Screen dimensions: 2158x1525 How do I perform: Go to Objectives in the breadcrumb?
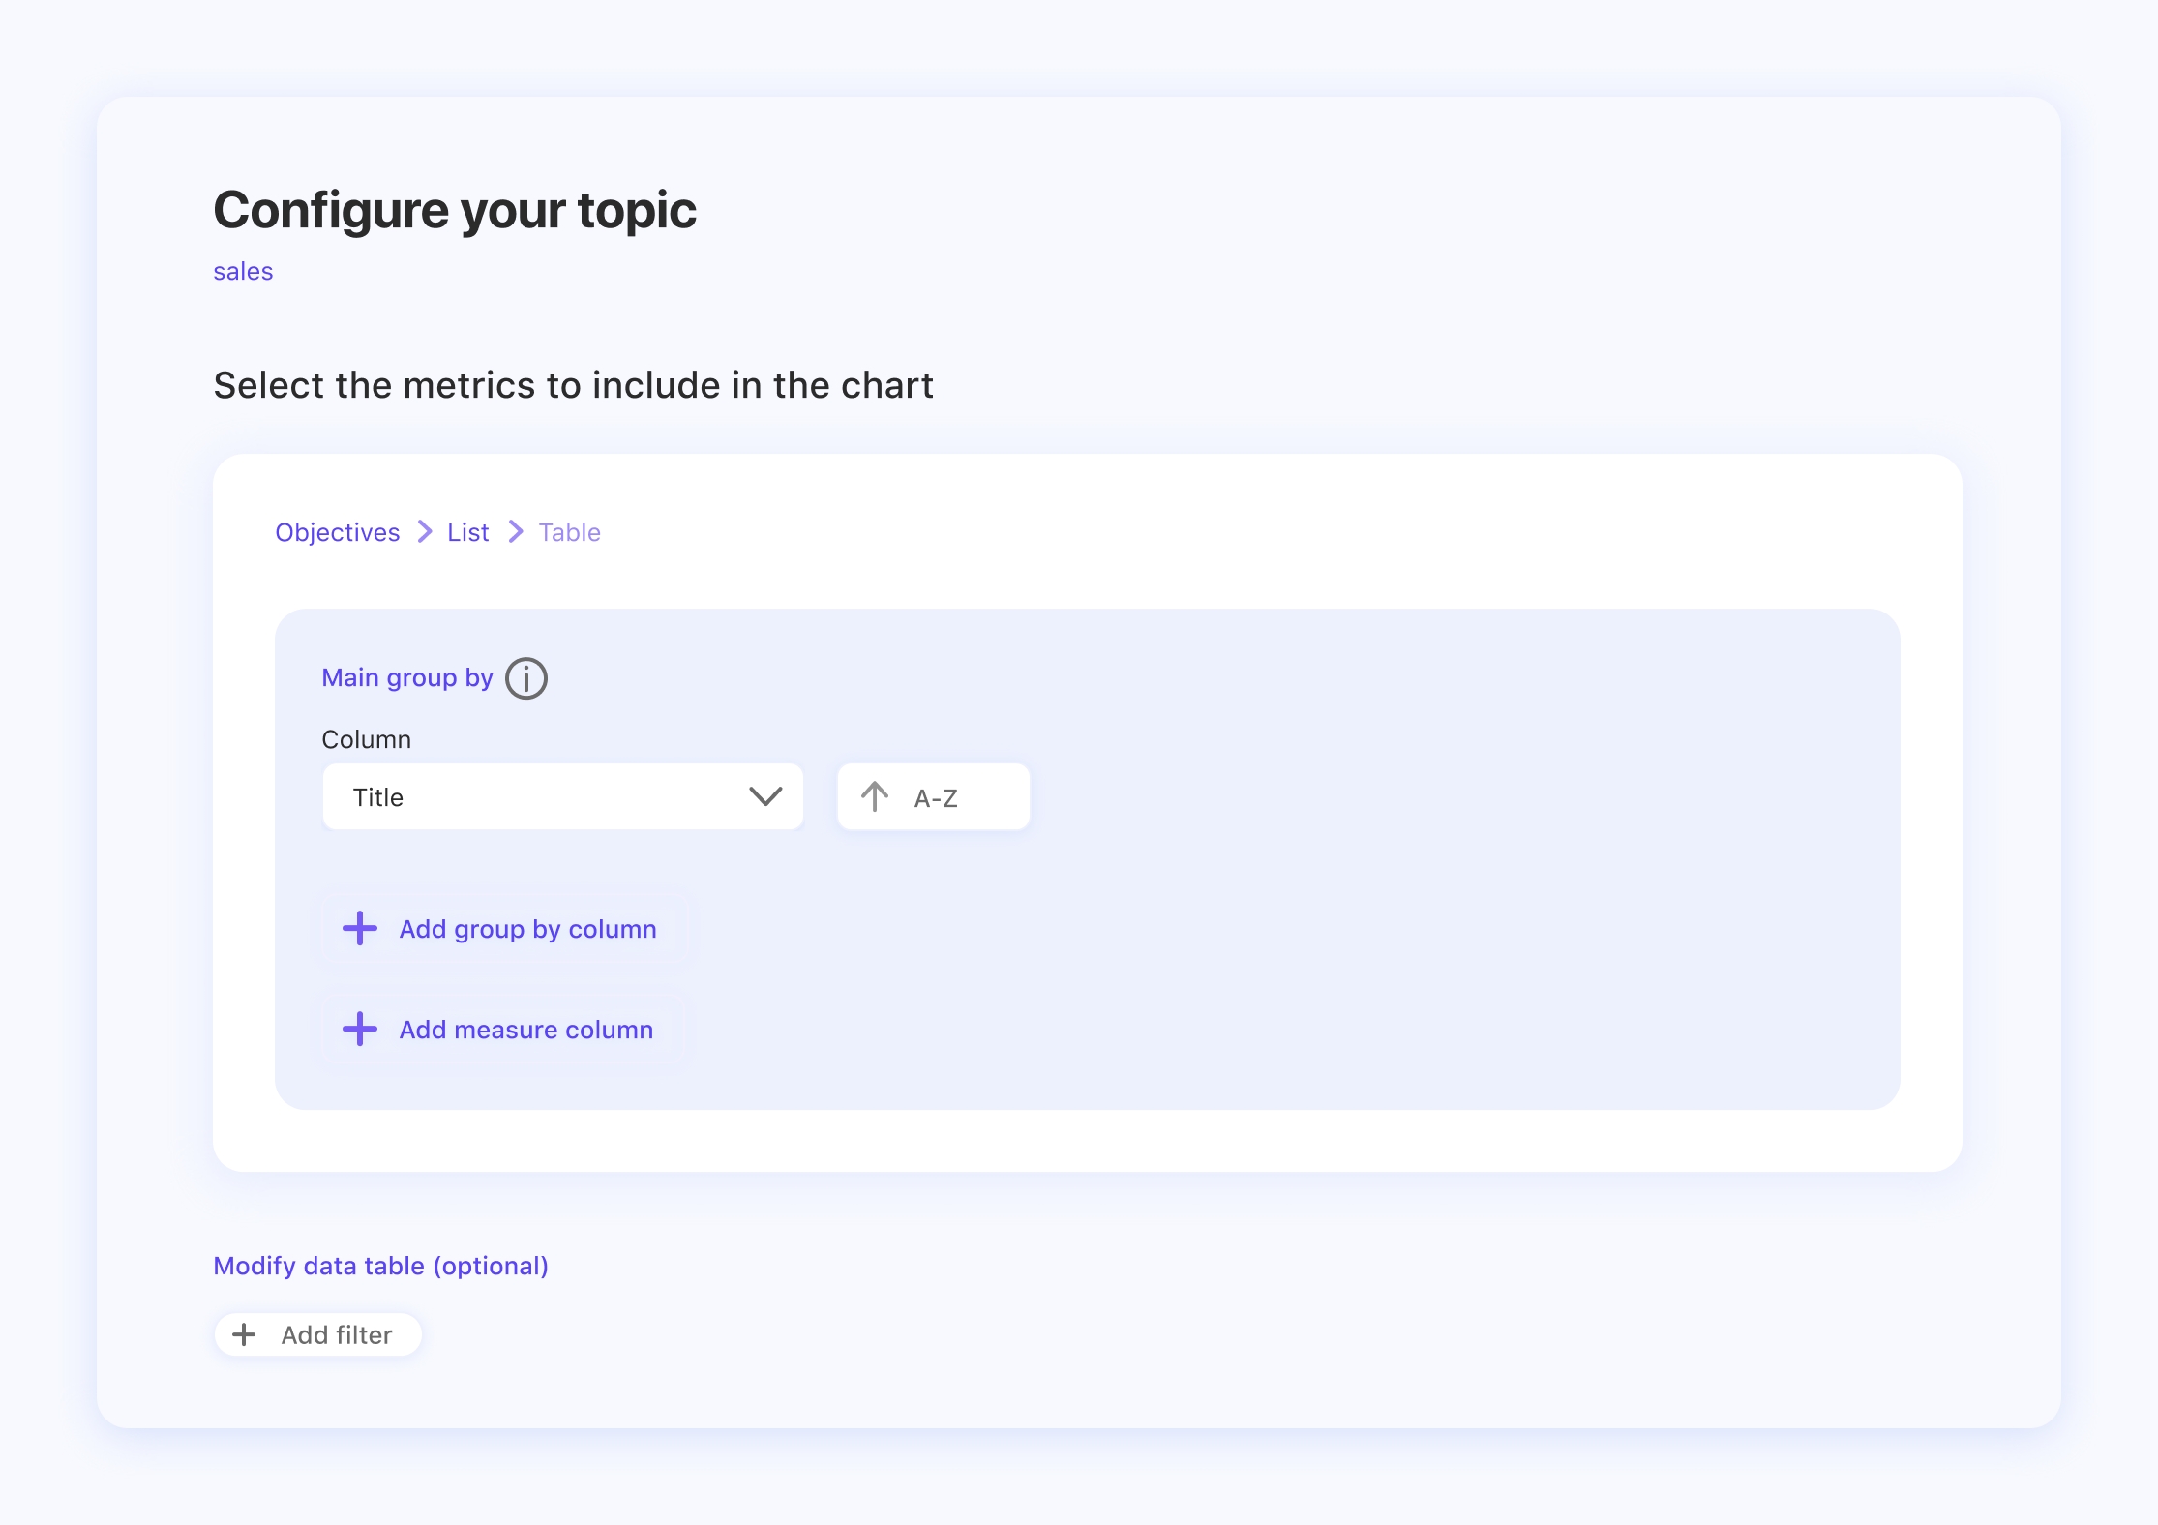[x=338, y=532]
